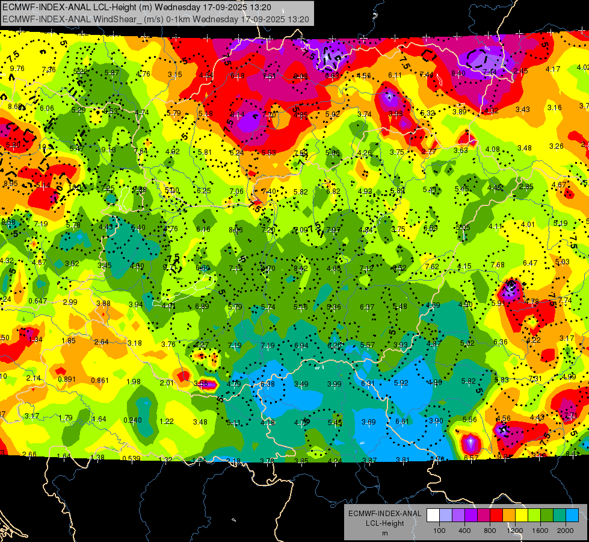Click the wind shear value 8.95
589x542 pixels.
coord(10,183)
